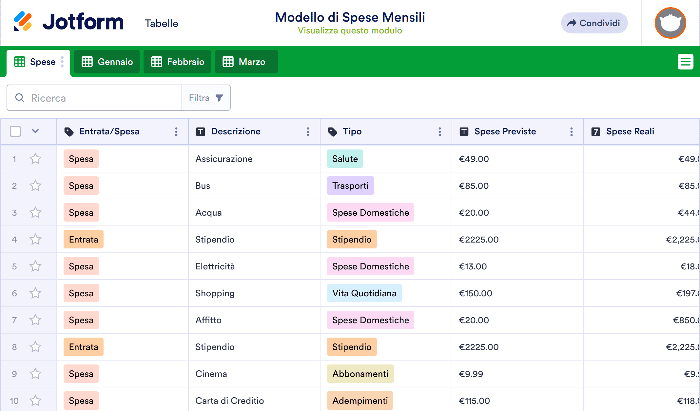
Task: Open the green hamburger menu icon
Action: click(x=685, y=62)
